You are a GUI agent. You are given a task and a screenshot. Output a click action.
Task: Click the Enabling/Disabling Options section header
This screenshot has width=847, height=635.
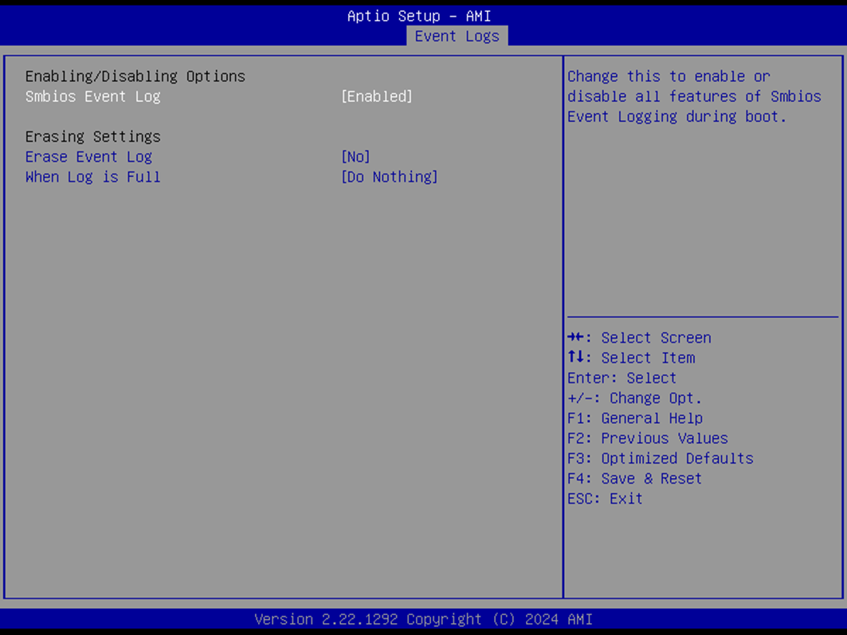click(x=135, y=76)
